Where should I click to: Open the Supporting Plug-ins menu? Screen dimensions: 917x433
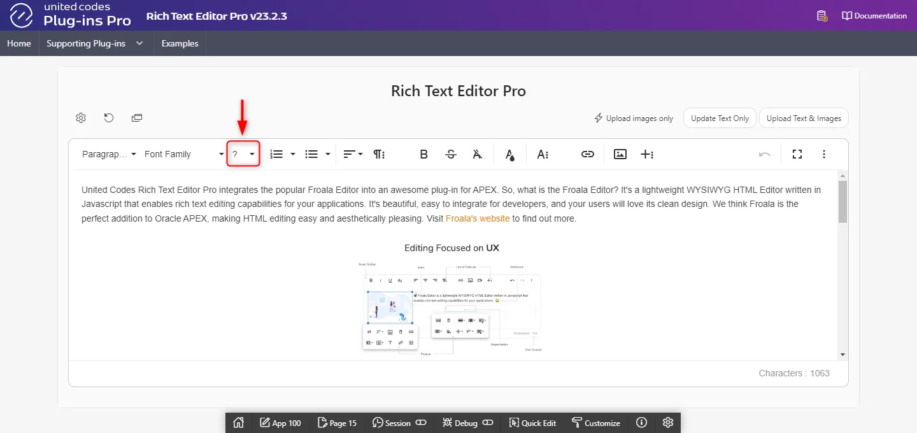pyautogui.click(x=95, y=43)
